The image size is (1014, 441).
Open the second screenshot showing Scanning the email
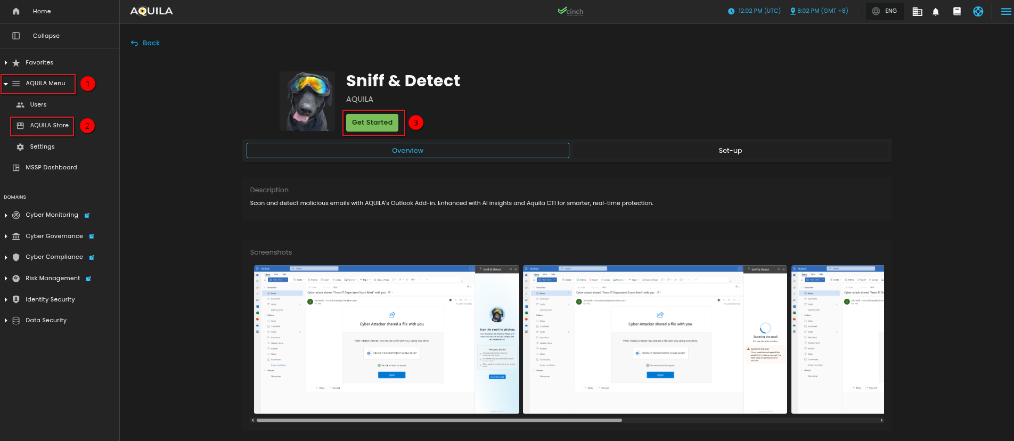pos(655,339)
